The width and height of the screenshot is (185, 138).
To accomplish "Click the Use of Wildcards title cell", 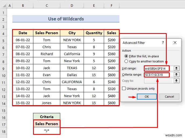I will [66, 19].
